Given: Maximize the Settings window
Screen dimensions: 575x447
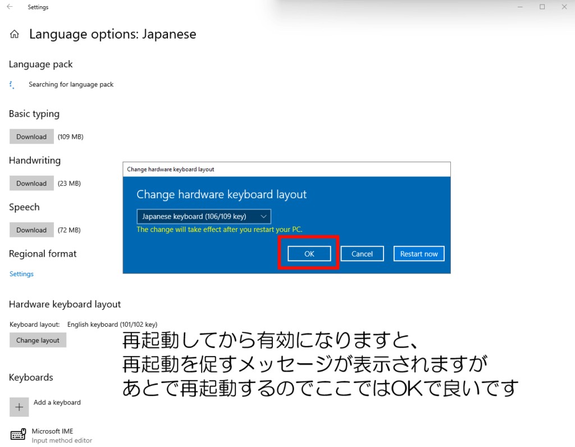Looking at the screenshot, I should 542,7.
